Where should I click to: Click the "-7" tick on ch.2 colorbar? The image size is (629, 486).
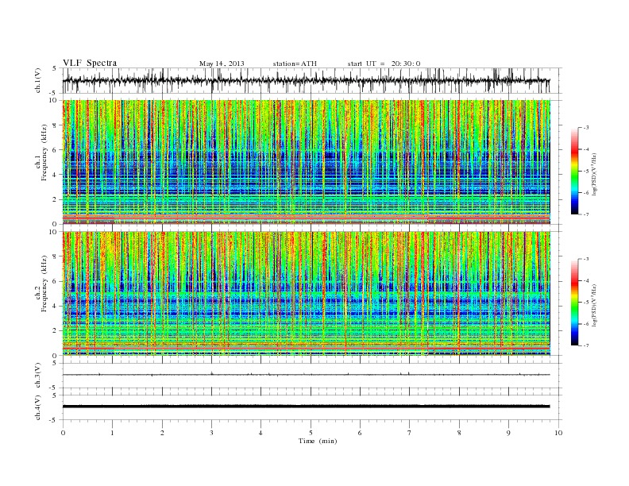586,345
